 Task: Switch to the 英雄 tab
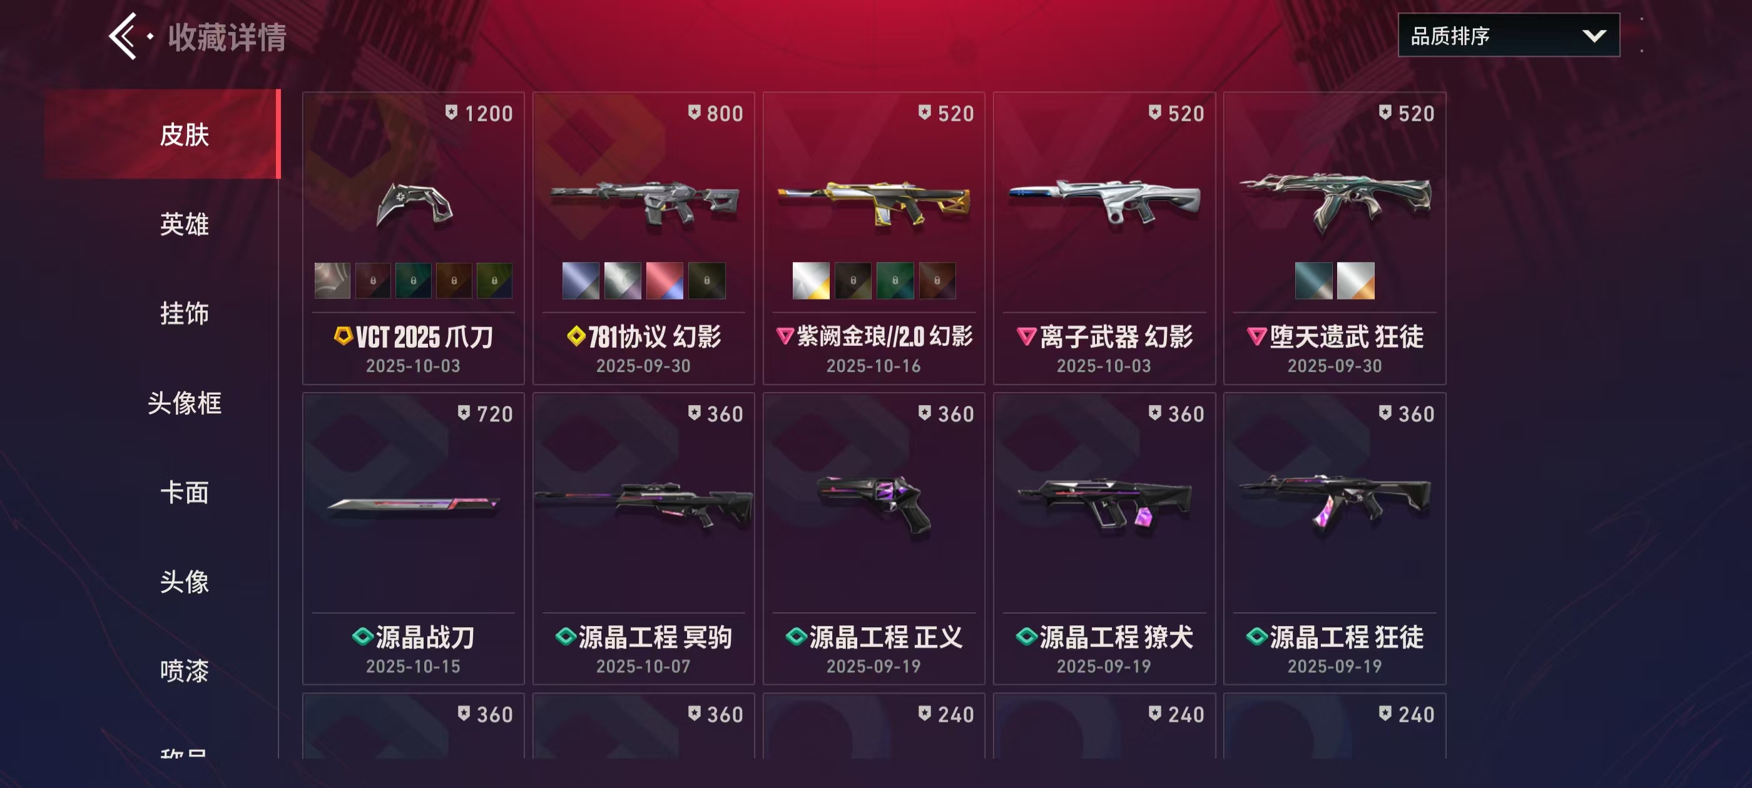tap(185, 224)
